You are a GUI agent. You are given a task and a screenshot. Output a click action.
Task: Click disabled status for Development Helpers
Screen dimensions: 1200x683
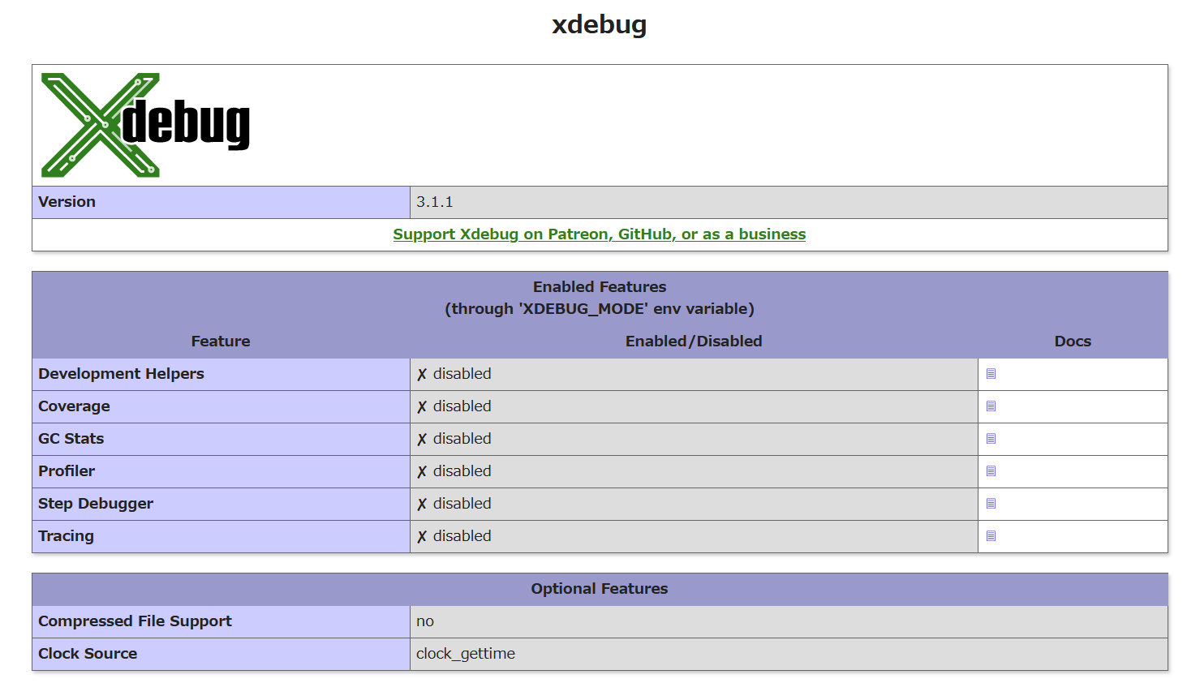[454, 374]
